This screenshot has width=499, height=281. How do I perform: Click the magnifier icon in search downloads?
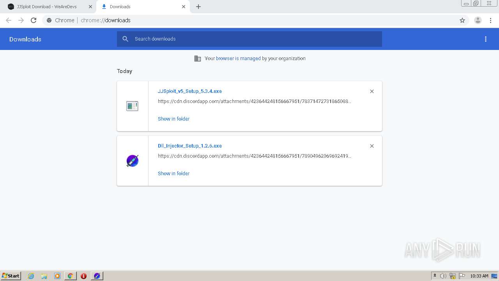click(126, 39)
